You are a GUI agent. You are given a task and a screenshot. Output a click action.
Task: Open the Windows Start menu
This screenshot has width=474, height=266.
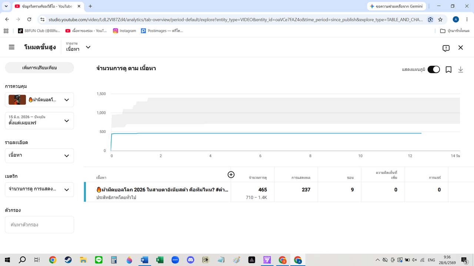pos(7,260)
